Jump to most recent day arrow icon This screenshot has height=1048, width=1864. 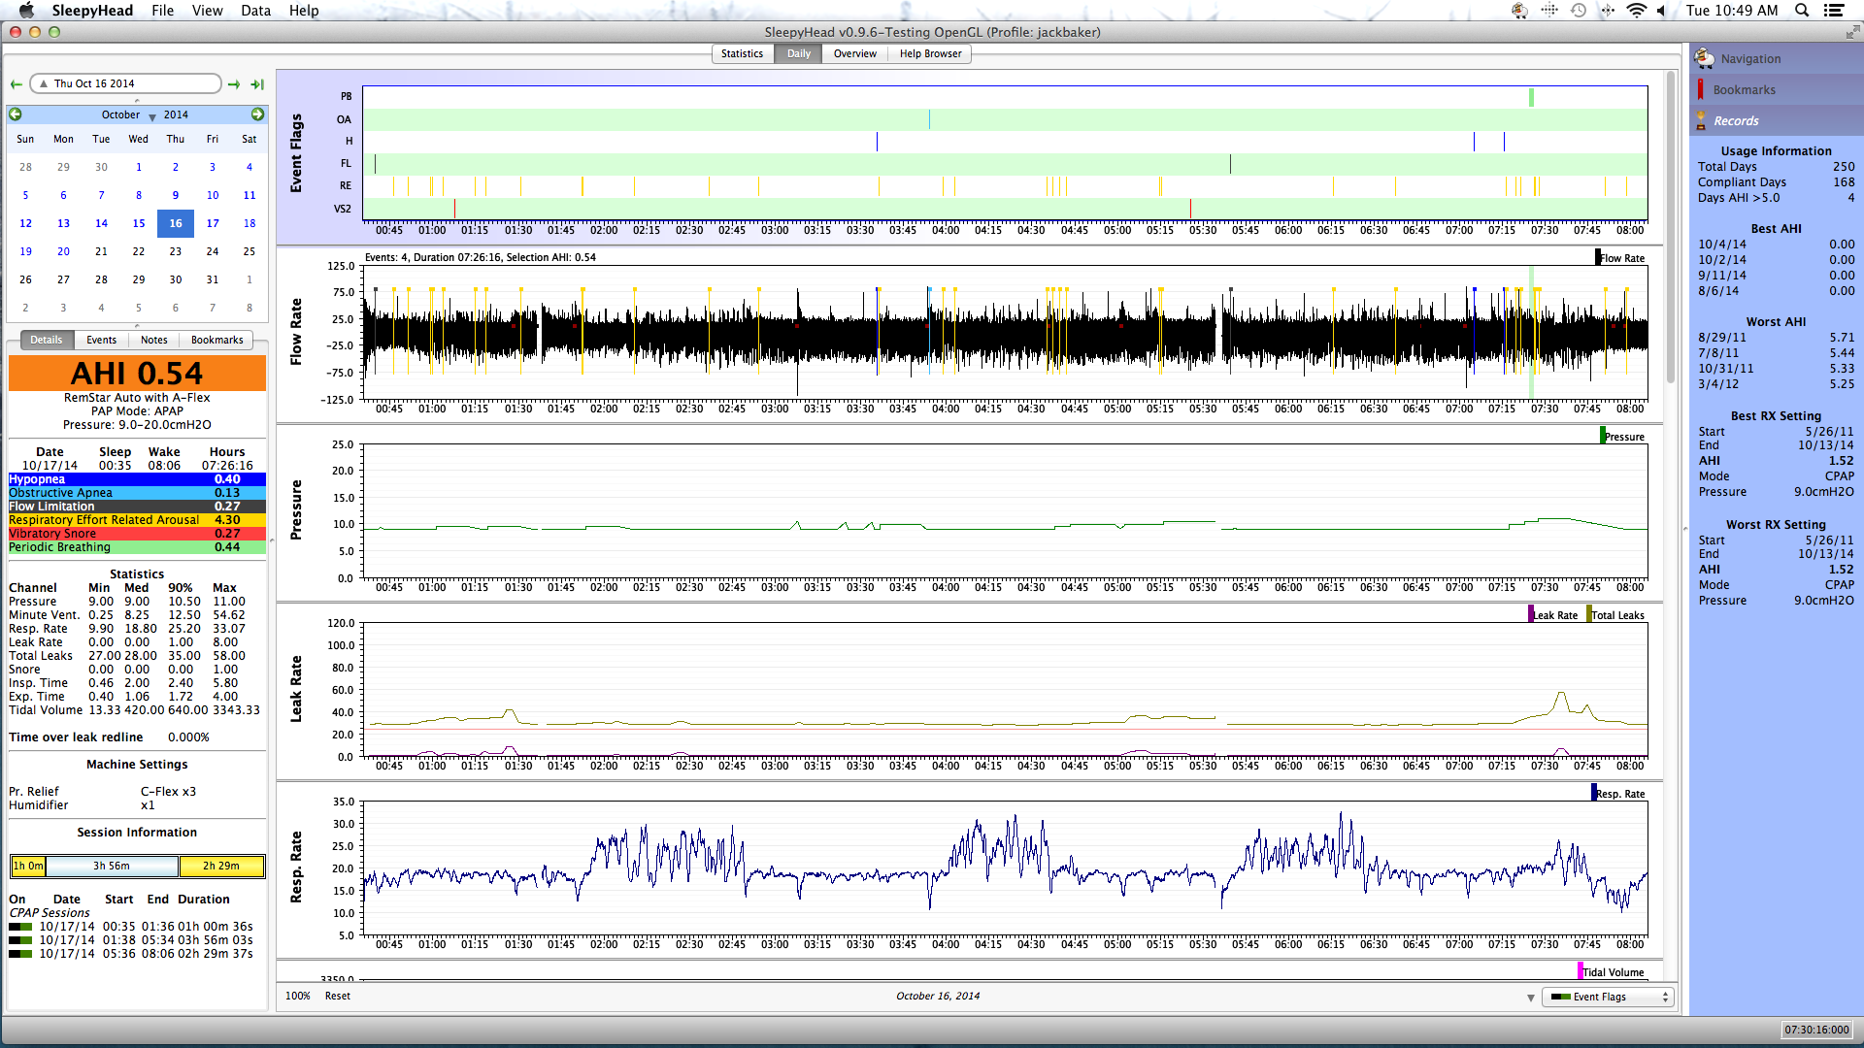(257, 84)
